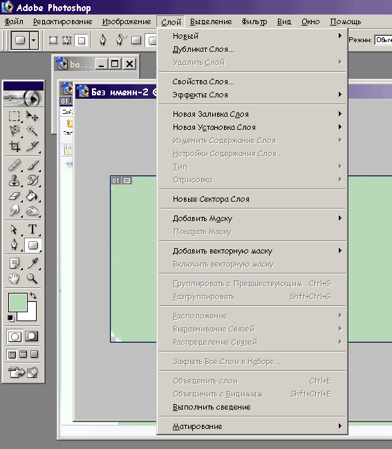Open the Выделение menu
The width and height of the screenshot is (392, 449).
tap(211, 21)
